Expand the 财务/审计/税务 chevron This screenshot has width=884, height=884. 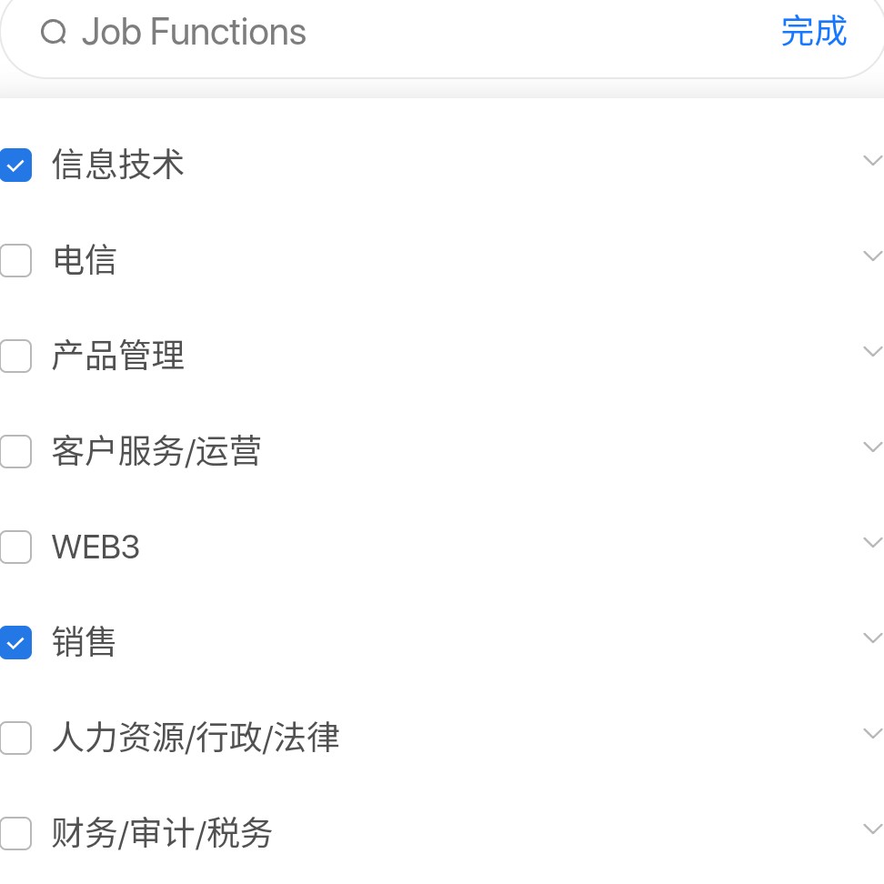point(873,829)
